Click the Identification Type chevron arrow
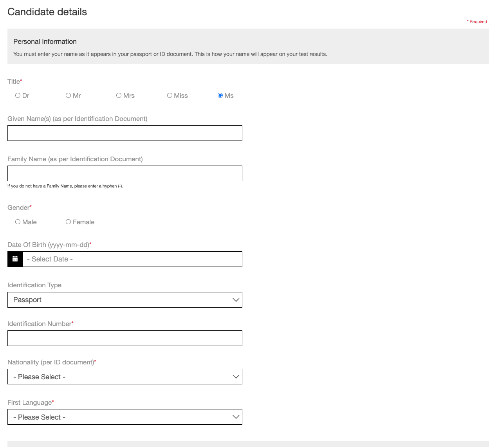This screenshot has height=447, width=498. pyautogui.click(x=236, y=300)
